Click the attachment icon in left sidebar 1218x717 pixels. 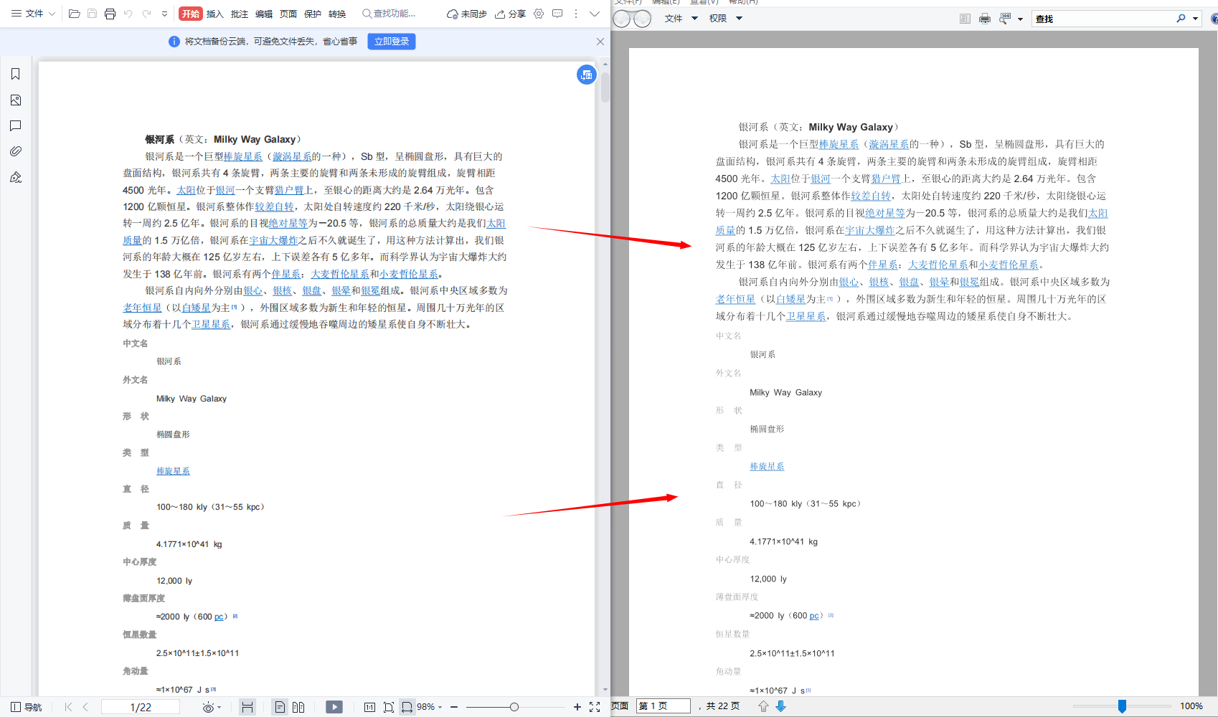pos(15,151)
